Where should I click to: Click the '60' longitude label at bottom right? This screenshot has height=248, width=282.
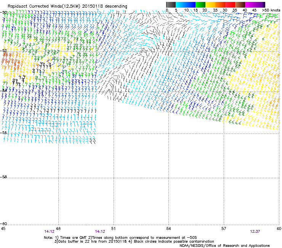[x=279, y=229]
